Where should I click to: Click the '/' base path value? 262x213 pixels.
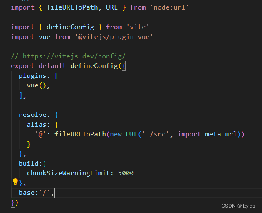coord(44,193)
